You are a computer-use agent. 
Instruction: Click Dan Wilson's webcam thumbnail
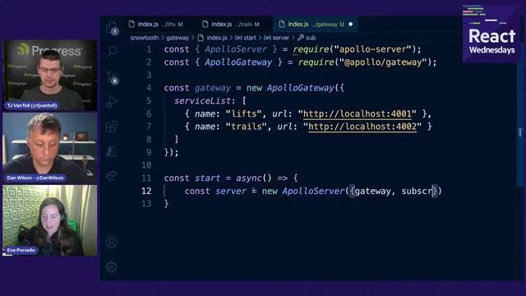click(x=49, y=148)
